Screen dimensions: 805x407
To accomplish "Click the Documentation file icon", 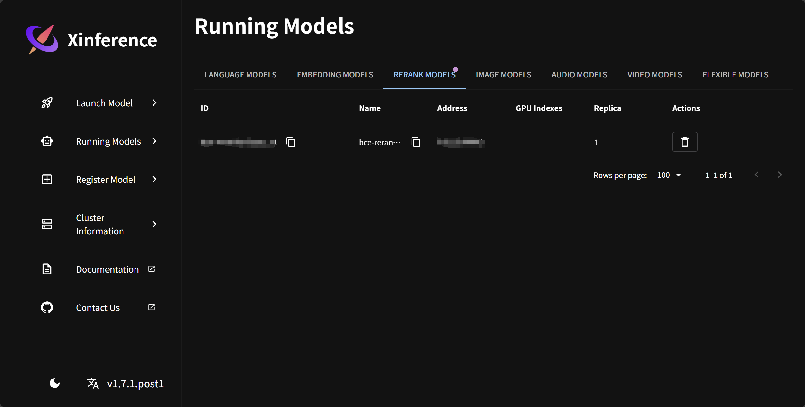I will pyautogui.click(x=47, y=269).
